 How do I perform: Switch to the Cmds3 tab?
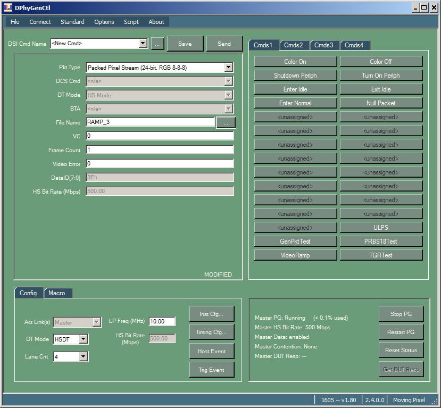click(323, 45)
